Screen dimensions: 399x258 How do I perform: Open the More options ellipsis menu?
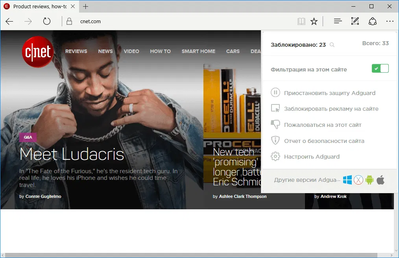(390, 21)
